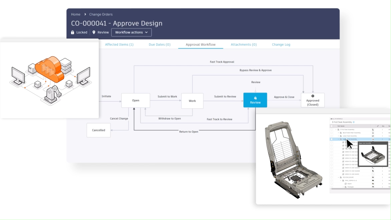Click the 'Cancel Change' transition label
391x220 pixels.
point(119,119)
